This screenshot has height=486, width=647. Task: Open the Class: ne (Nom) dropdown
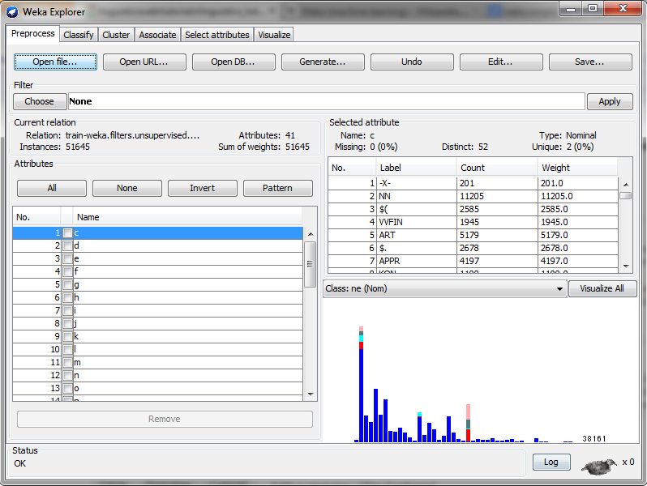[444, 289]
